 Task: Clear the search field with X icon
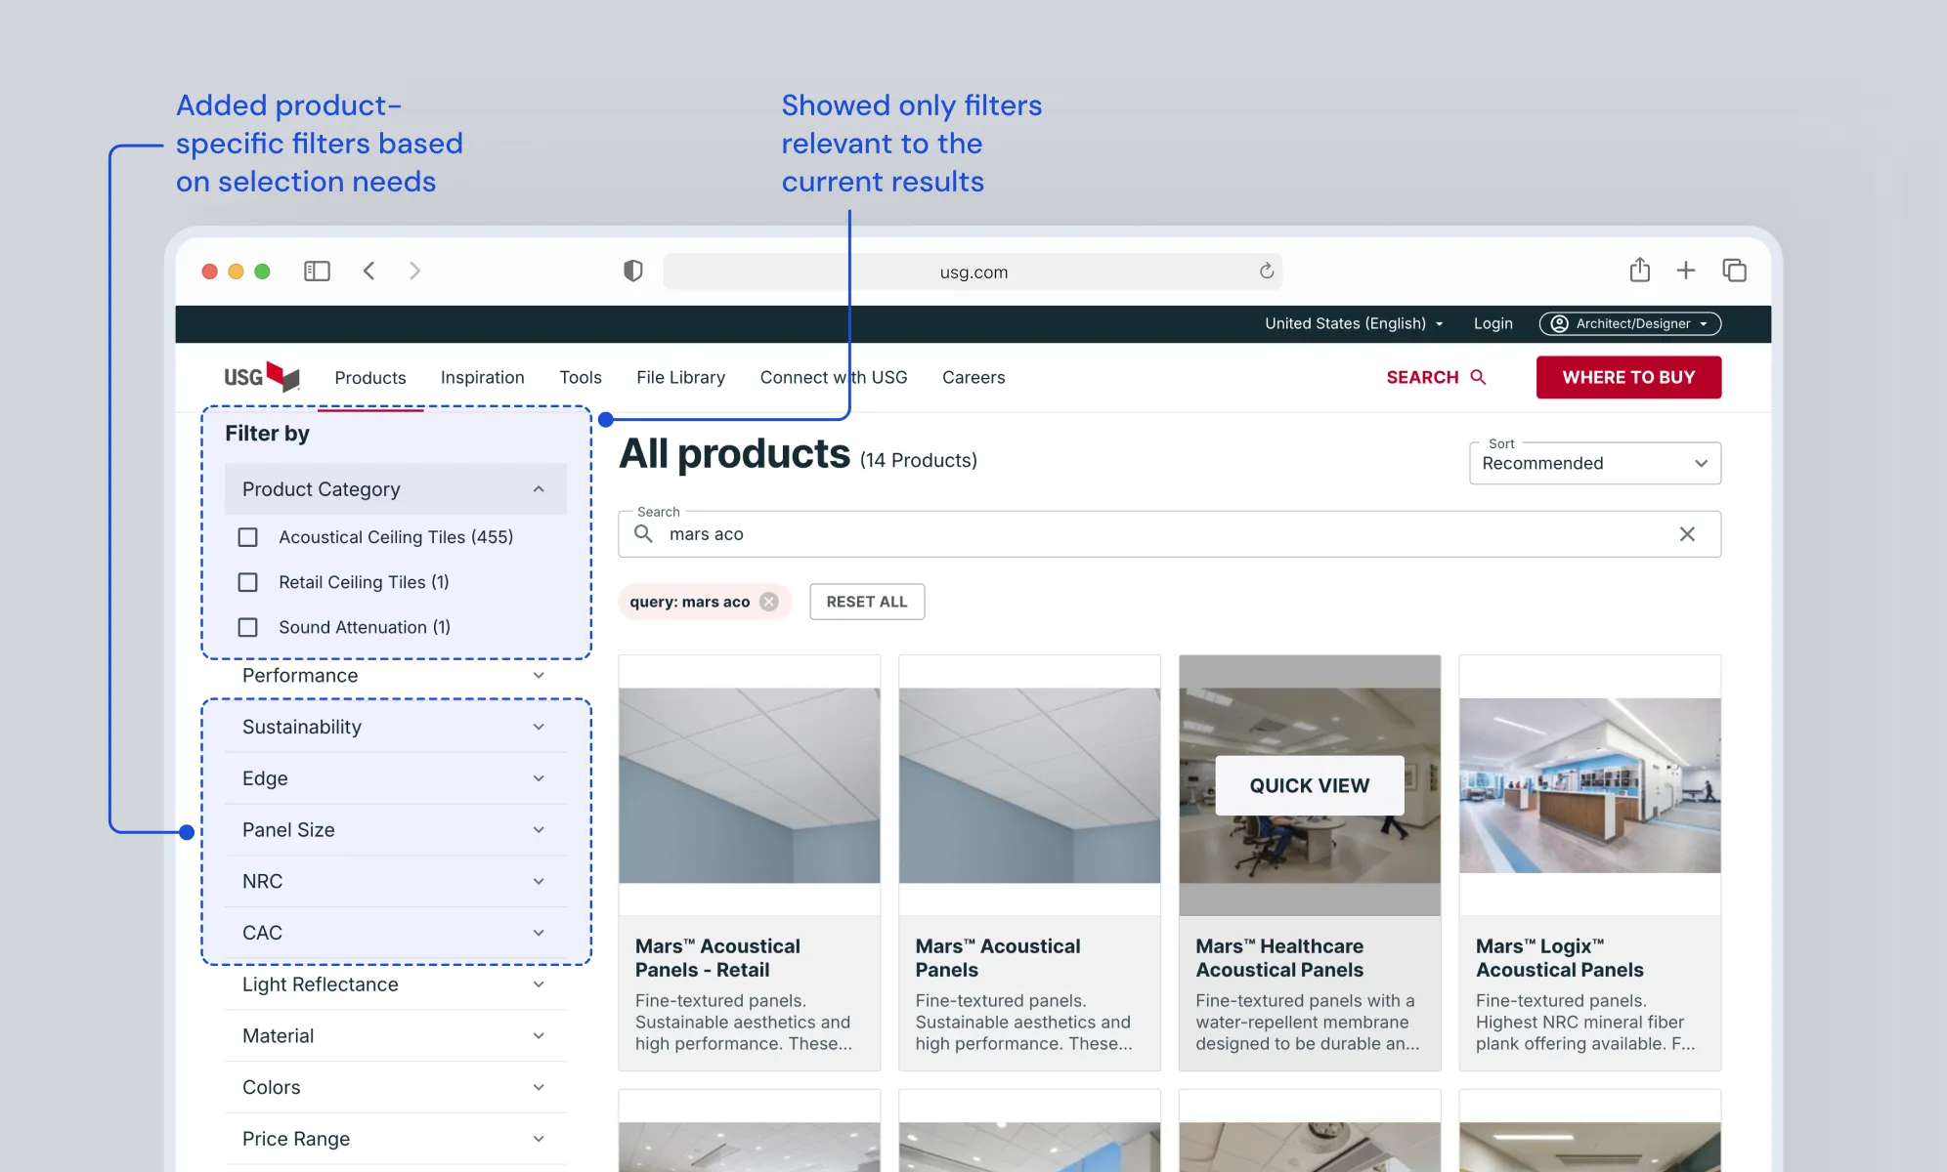(x=1687, y=534)
